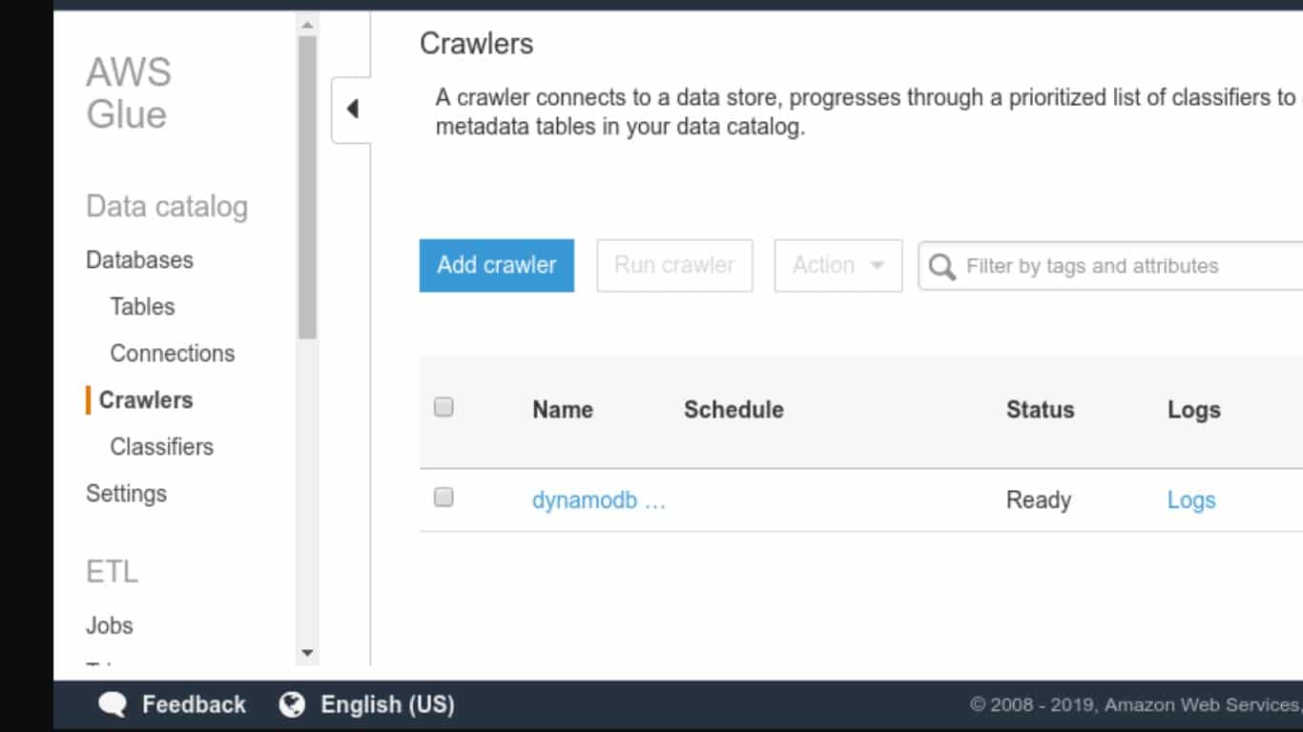Open the dynamodb crawler details
The width and height of the screenshot is (1303, 732).
589,499
